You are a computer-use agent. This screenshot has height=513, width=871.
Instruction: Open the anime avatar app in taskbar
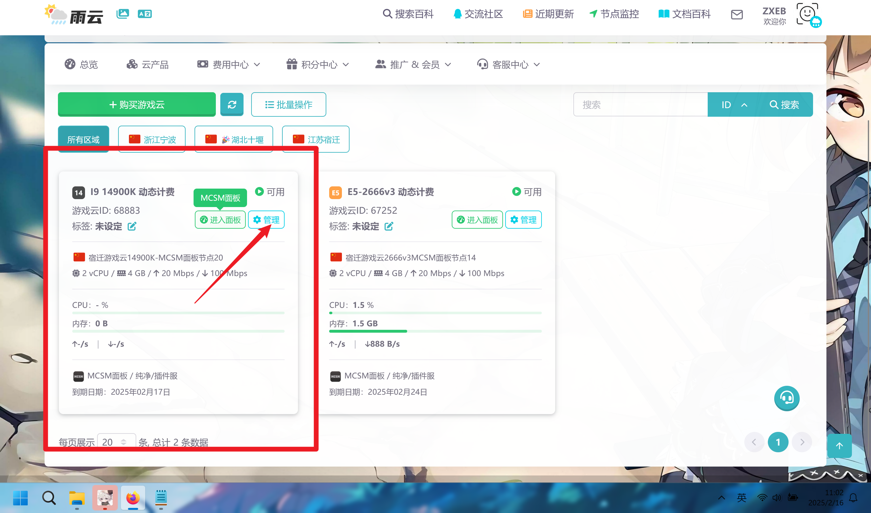tap(105, 498)
